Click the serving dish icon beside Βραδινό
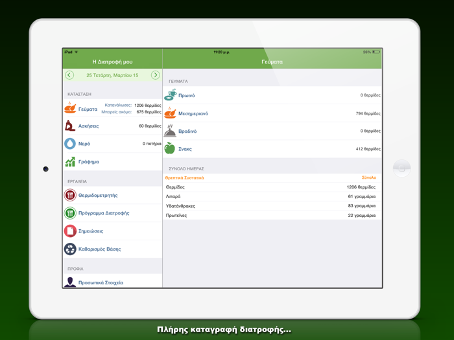454x340 pixels. point(170,131)
